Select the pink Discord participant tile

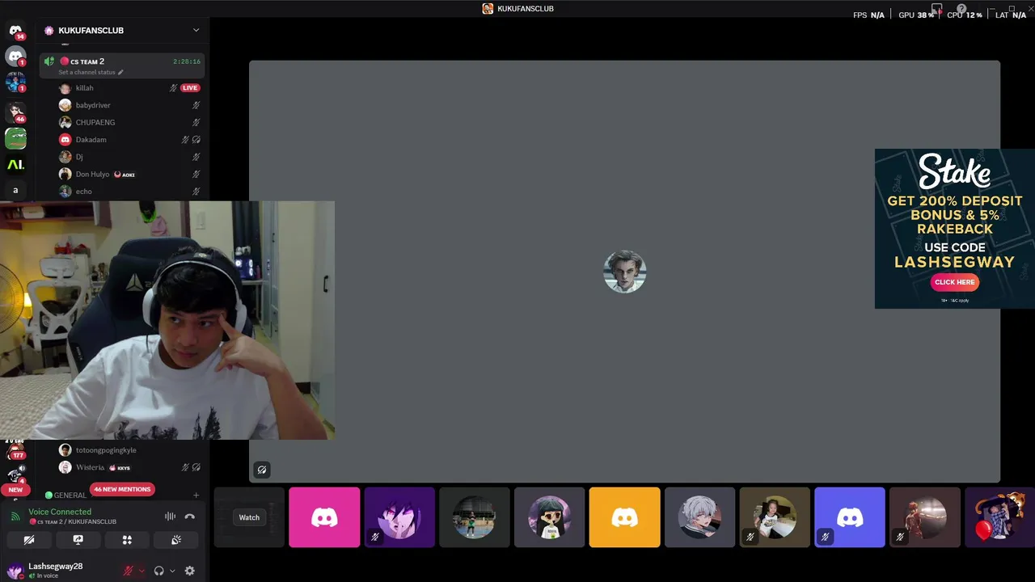click(x=324, y=517)
